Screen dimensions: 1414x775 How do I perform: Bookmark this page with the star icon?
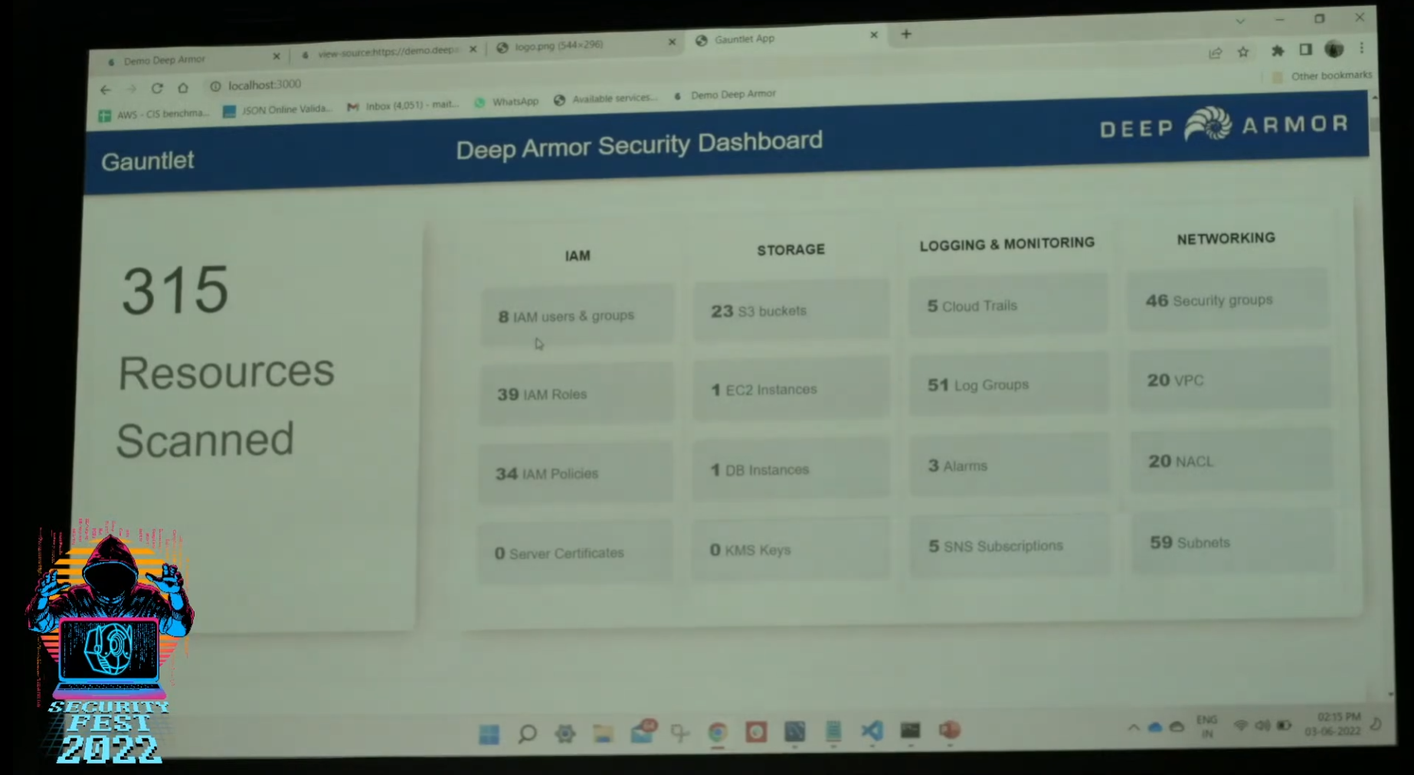click(1243, 52)
